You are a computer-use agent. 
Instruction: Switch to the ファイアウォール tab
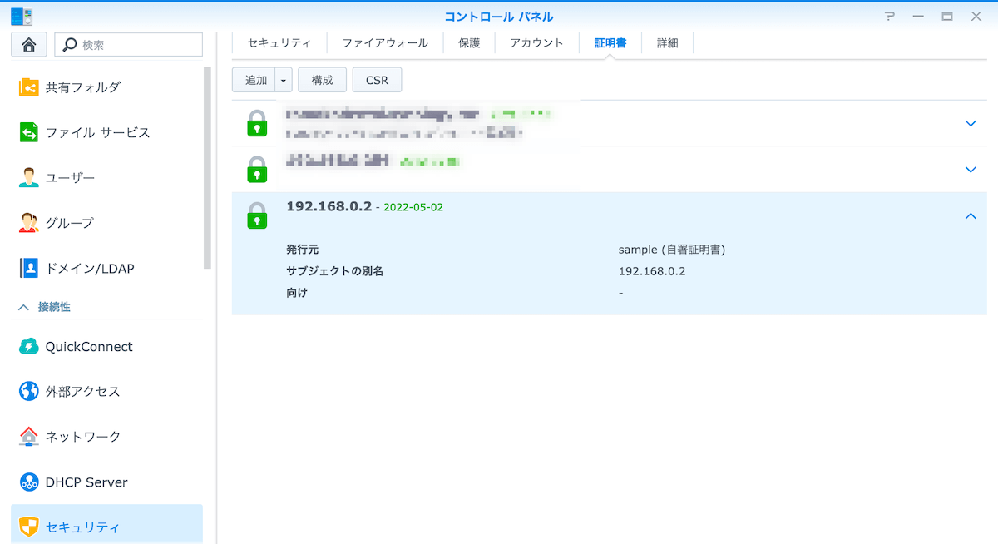pyautogui.click(x=385, y=43)
